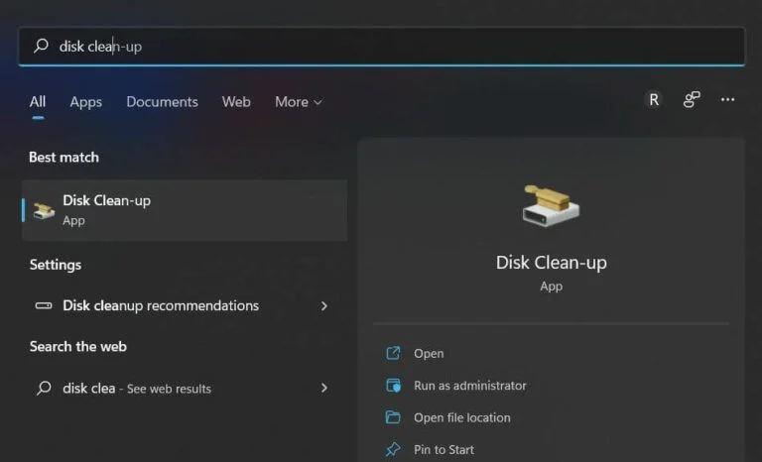Switch to the Web tab
The image size is (762, 462).
(236, 101)
